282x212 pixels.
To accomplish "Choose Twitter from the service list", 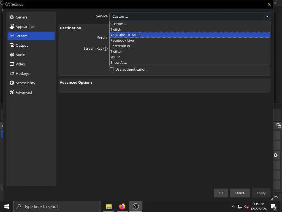I will click(190, 51).
